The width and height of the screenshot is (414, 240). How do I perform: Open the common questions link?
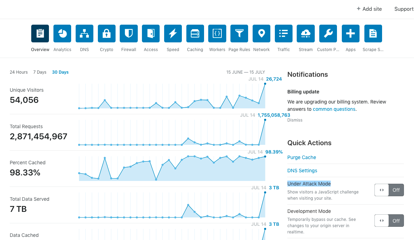334,109
